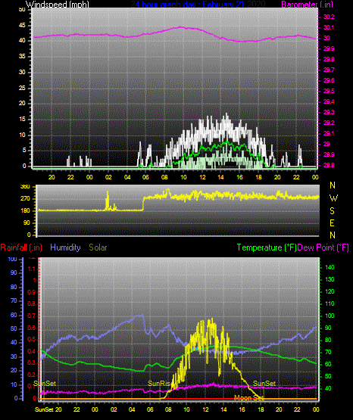
Task: Click the 02 hour tick on bottom graph axis
Action: click(114, 409)
